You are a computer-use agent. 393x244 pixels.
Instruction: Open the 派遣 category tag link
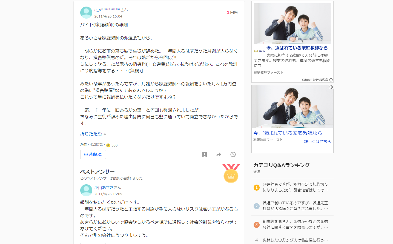click(83, 145)
